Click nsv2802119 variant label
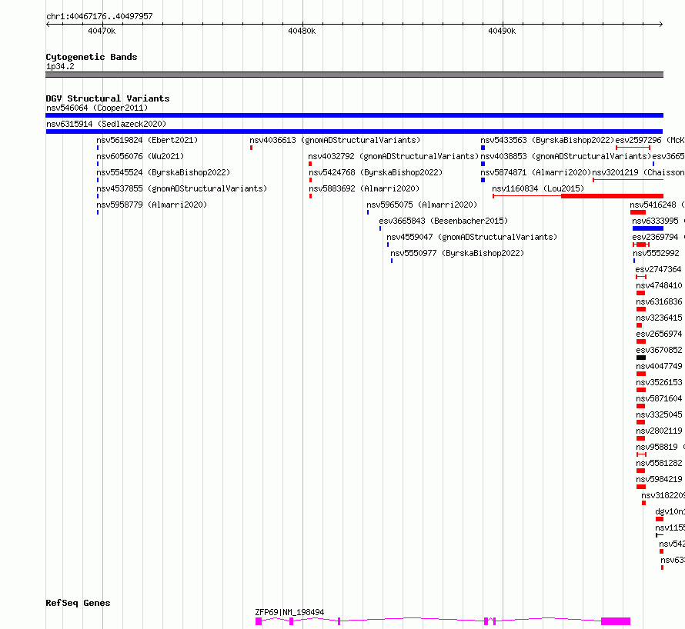The image size is (685, 629). click(x=660, y=431)
